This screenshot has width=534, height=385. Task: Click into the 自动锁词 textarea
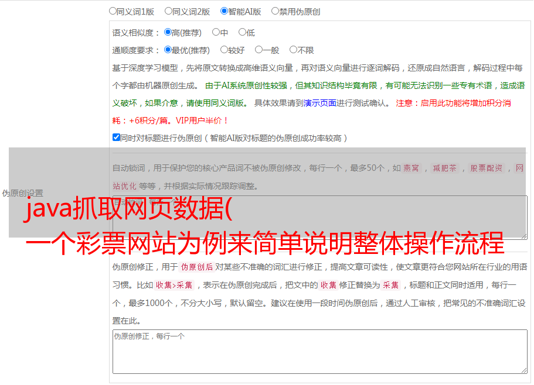[320, 218]
